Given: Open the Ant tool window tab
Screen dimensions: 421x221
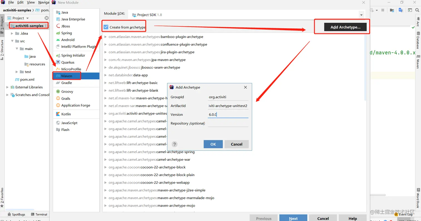Looking at the screenshot, I should [x=418, y=22].
